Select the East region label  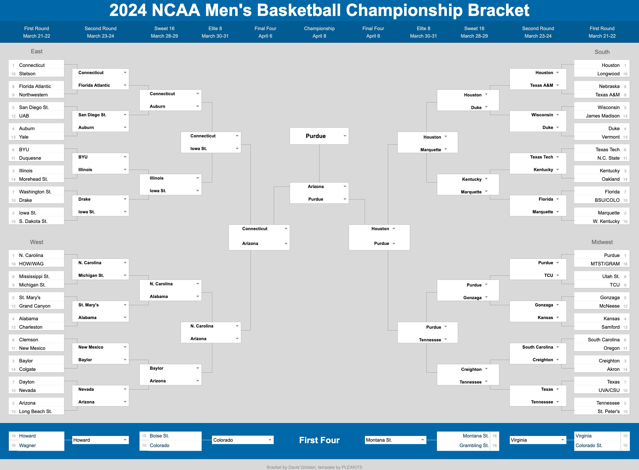[x=37, y=51]
